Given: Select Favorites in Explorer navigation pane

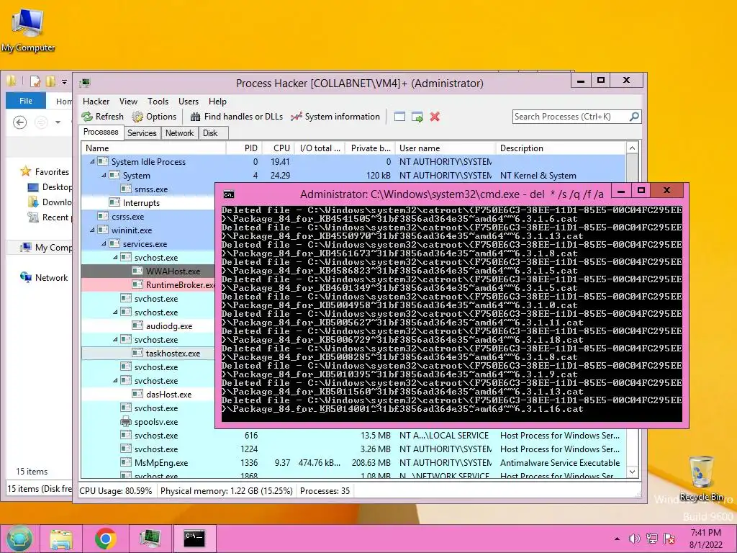Looking at the screenshot, I should click(45, 172).
